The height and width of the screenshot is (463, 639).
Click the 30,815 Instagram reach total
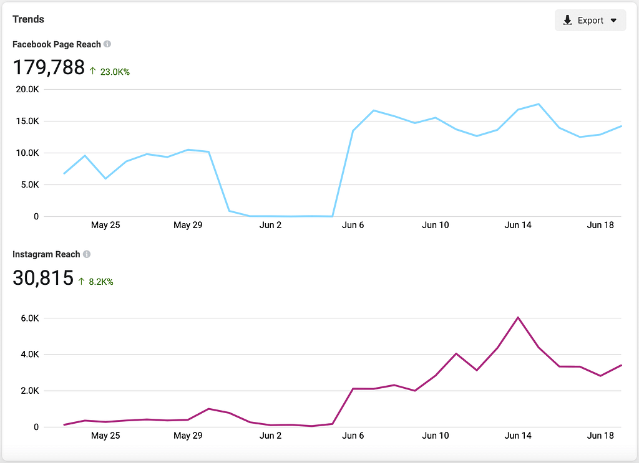[43, 278]
